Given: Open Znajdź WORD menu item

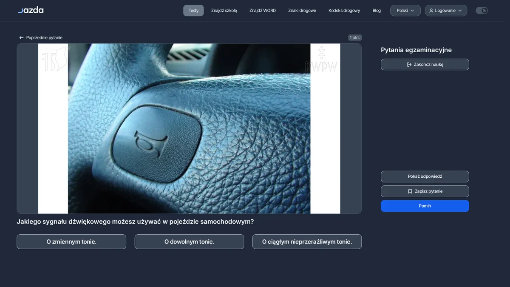Looking at the screenshot, I should coord(263,11).
